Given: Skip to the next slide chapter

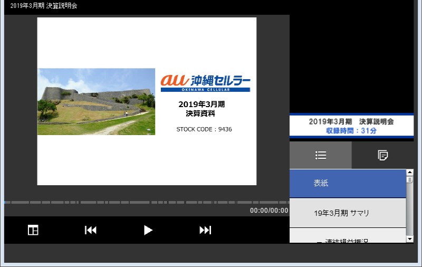Looking at the screenshot, I should [205, 230].
